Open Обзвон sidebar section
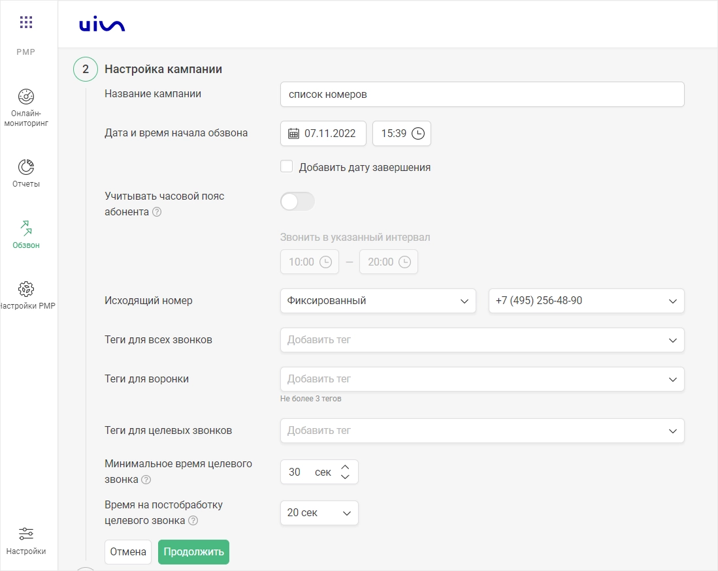The image size is (718, 571). [x=26, y=235]
